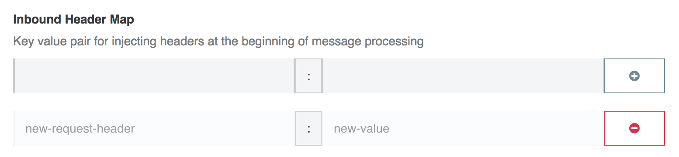Image resolution: width=679 pixels, height=157 pixels.
Task: Click the colon separator in the empty row
Action: [x=308, y=76]
